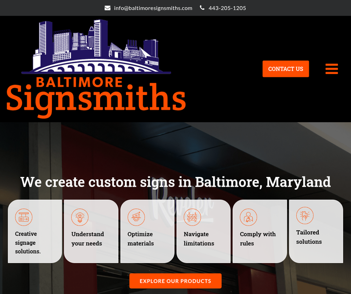
Task: Click the phone handset icon
Action: tap(202, 8)
